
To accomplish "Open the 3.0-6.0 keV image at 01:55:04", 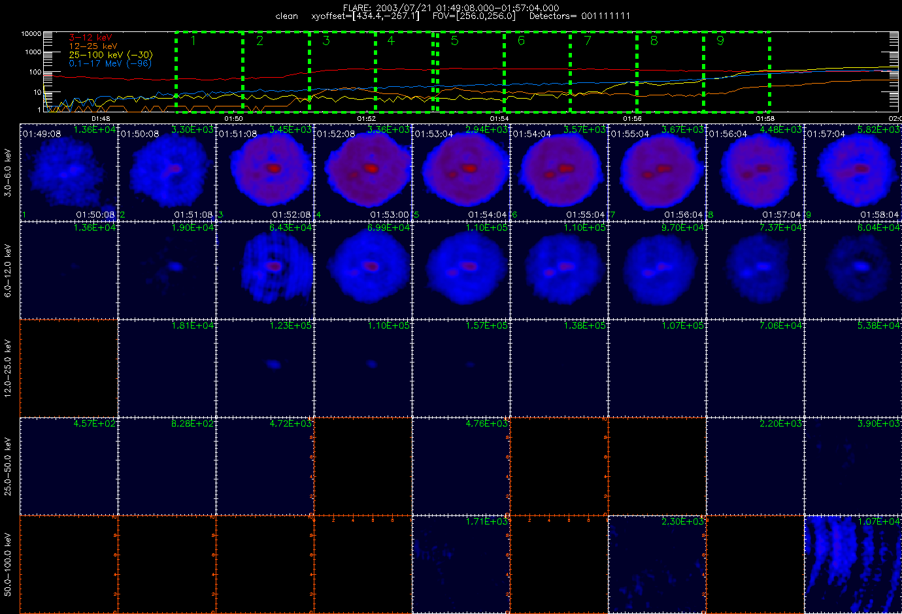I will tap(657, 172).
